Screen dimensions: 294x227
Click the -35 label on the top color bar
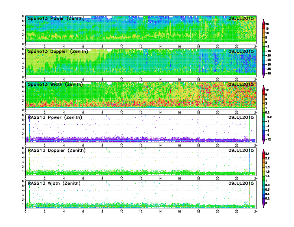(x=268, y=69)
